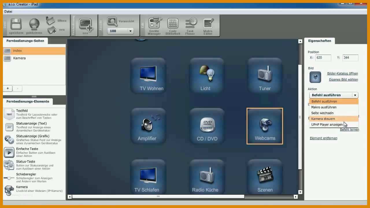The width and height of the screenshot is (370, 208).
Task: Select the Szenen button on canvas
Action: pyautogui.click(x=265, y=177)
